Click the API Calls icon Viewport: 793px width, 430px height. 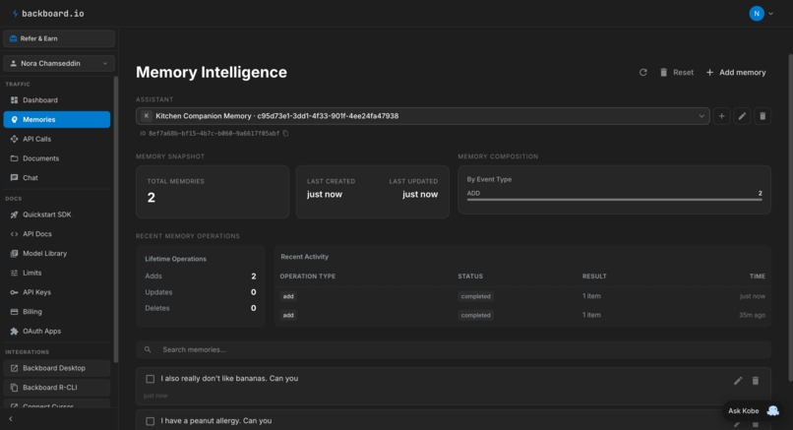tap(14, 139)
